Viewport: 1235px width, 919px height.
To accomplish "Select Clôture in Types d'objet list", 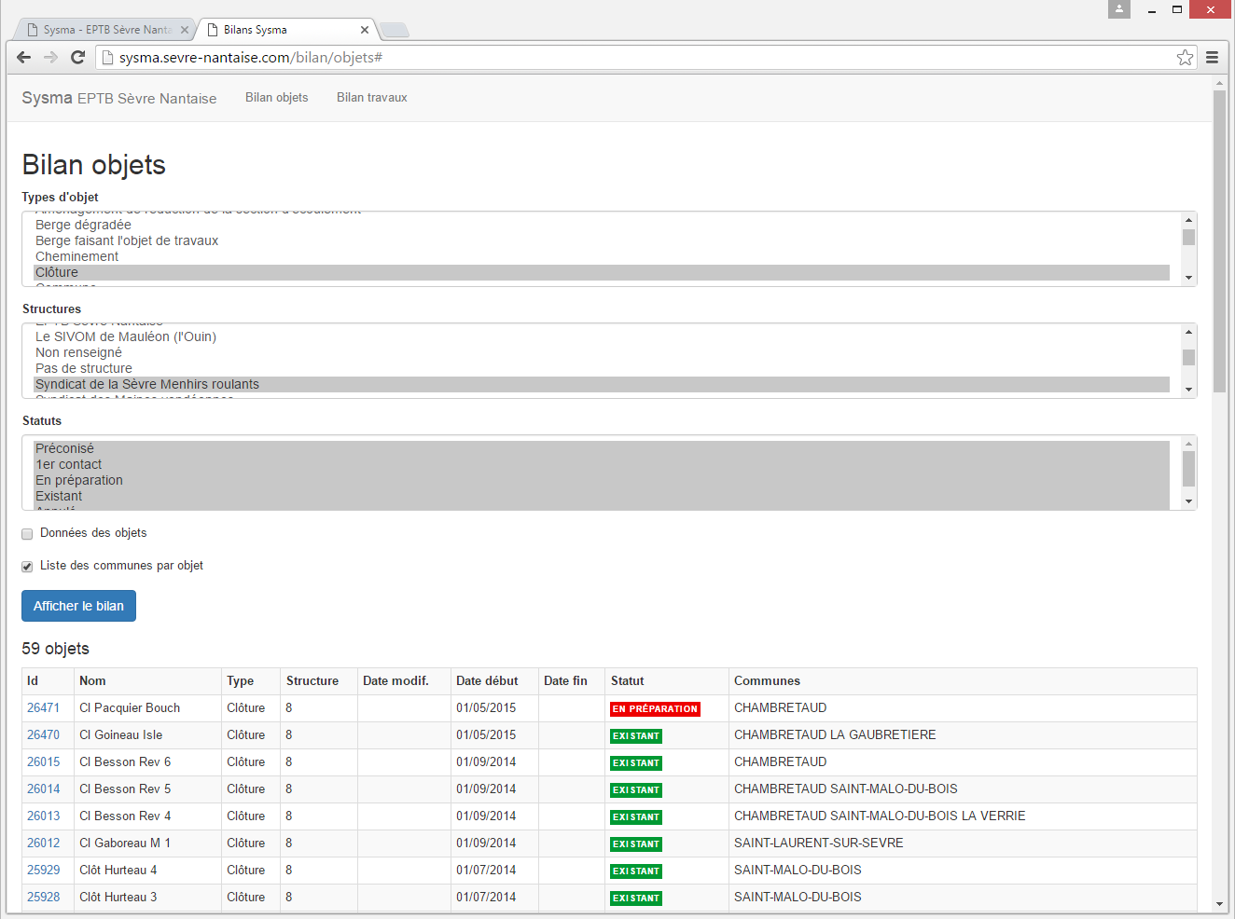I will point(602,272).
